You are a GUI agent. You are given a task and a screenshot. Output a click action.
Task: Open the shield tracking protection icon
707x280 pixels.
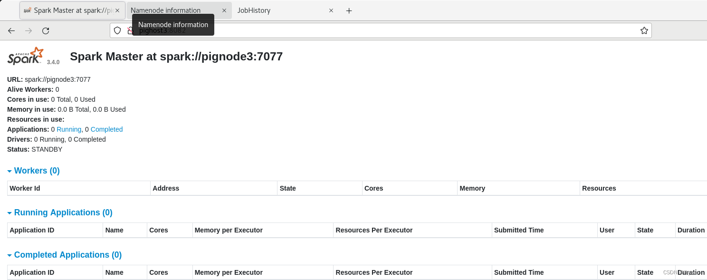coord(117,30)
